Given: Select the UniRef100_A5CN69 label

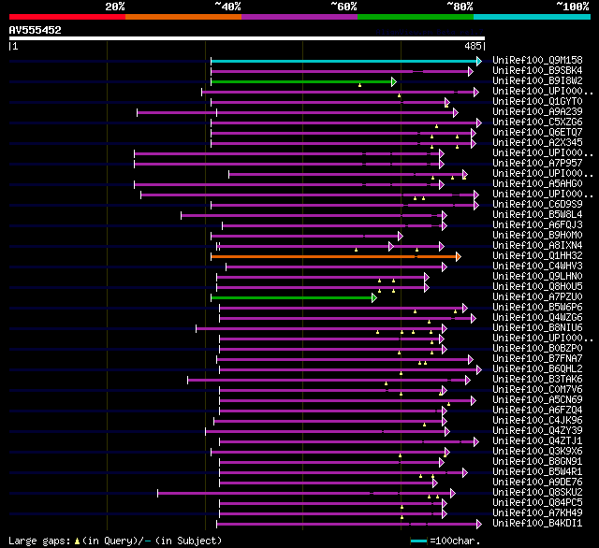Looking at the screenshot, I should (x=537, y=400).
